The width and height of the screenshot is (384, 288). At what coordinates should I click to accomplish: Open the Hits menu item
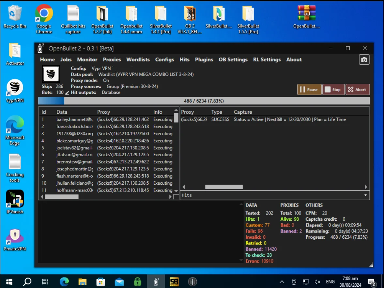pyautogui.click(x=184, y=59)
